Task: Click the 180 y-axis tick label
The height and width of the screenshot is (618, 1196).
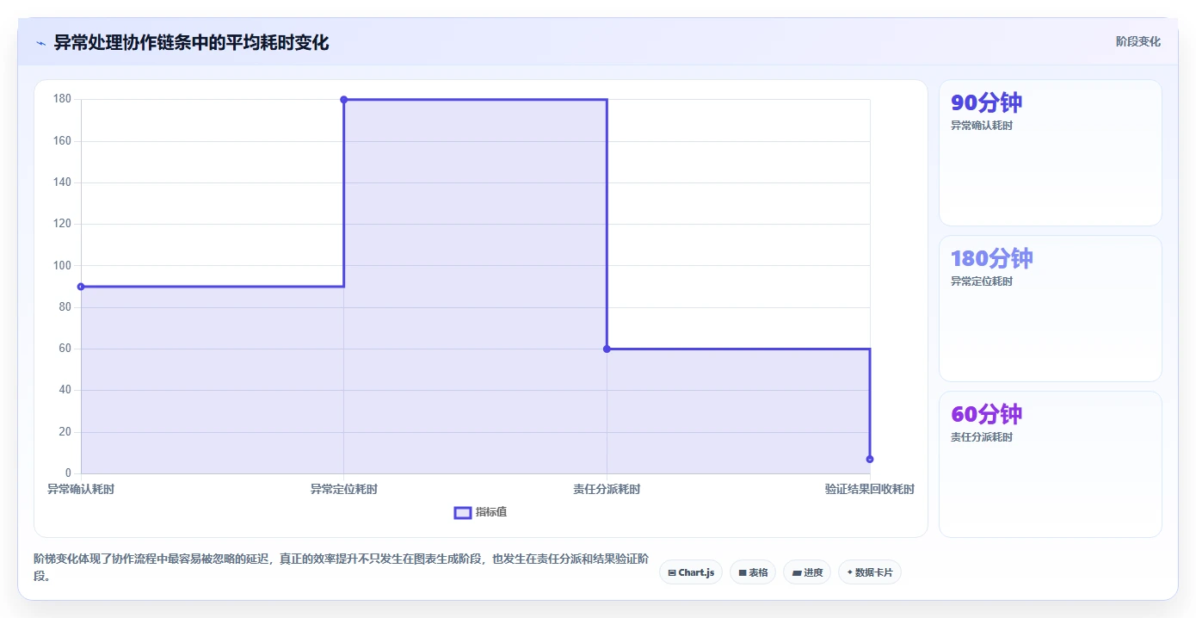Action: point(62,99)
